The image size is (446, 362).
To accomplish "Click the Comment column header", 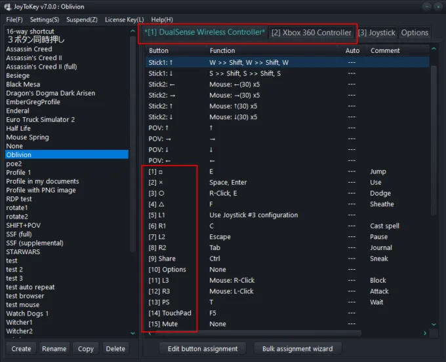I will tap(385, 50).
